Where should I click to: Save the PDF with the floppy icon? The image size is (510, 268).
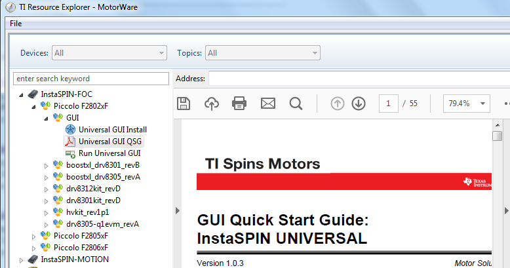coord(184,104)
